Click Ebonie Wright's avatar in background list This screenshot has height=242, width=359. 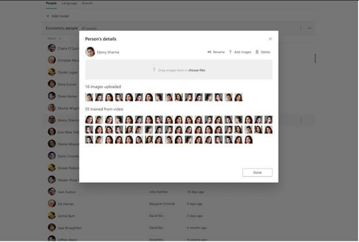[x=52, y=107]
